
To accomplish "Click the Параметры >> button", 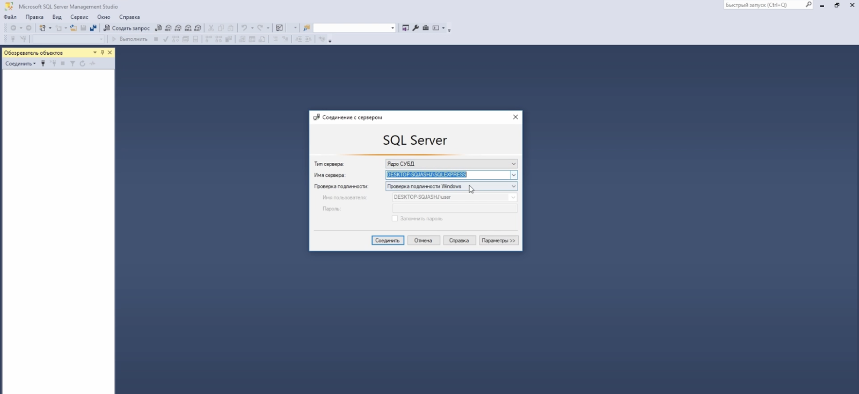I will (499, 241).
